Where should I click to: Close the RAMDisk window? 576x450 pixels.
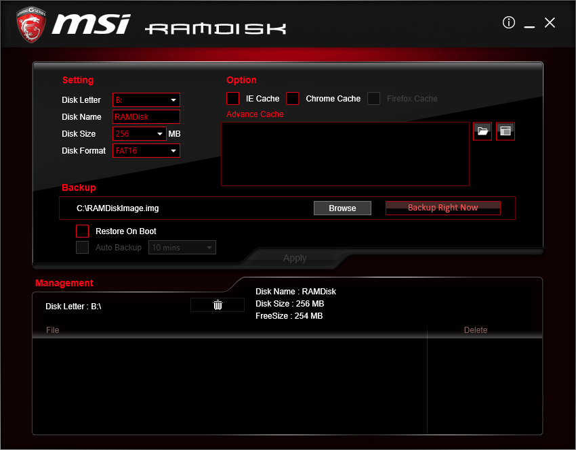[550, 23]
